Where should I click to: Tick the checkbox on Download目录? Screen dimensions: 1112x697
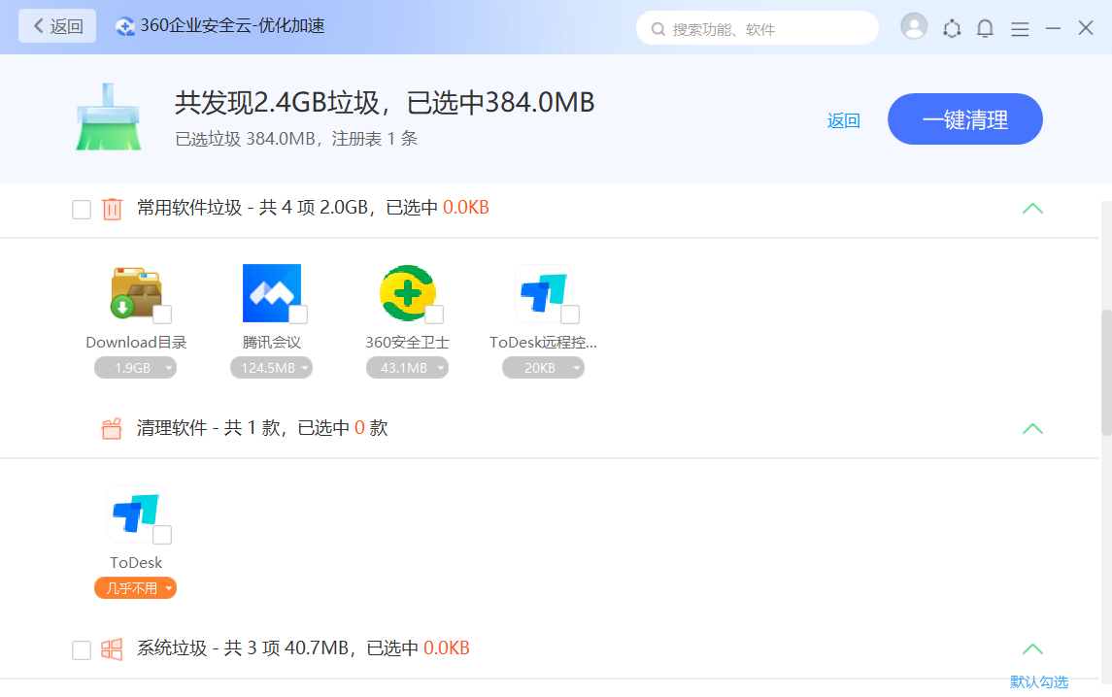tap(162, 315)
